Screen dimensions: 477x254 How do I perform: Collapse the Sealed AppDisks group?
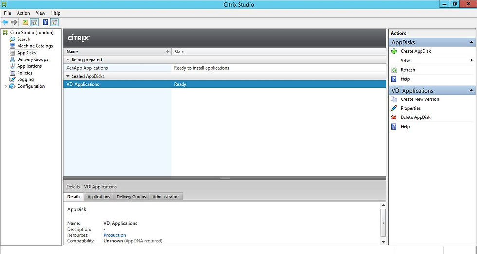(x=68, y=76)
